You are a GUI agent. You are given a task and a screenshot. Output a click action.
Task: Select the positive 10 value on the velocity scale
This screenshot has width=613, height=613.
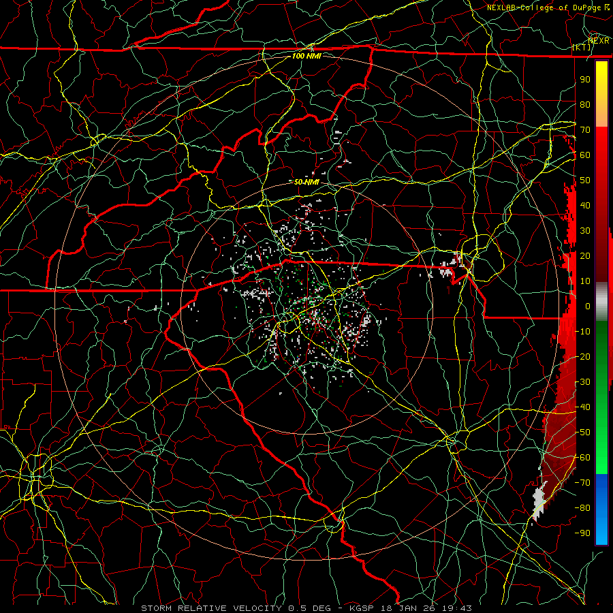585,281
